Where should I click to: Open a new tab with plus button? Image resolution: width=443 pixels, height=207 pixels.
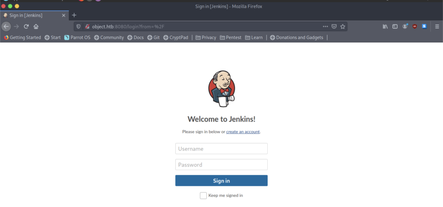point(74,15)
